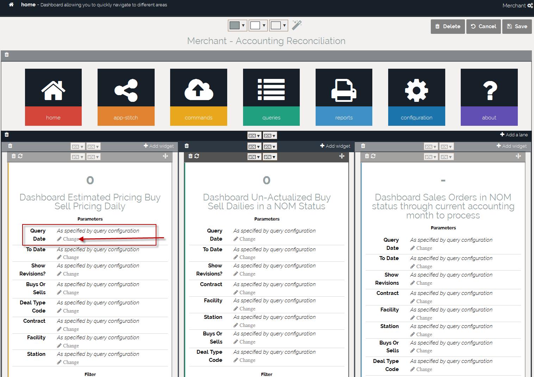534x377 pixels.
Task: Open the reports printer tile
Action: [344, 97]
